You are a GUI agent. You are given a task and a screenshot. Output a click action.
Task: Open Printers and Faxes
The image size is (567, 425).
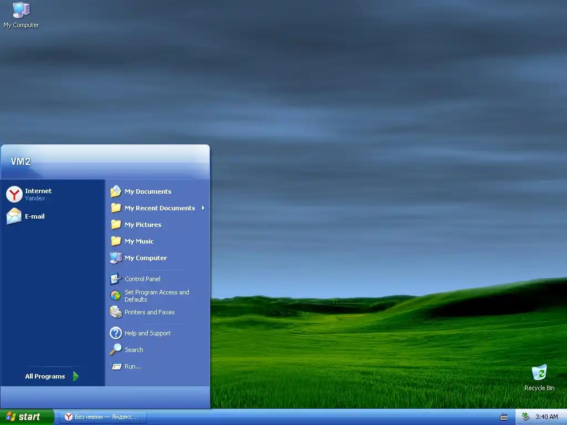pos(158,312)
